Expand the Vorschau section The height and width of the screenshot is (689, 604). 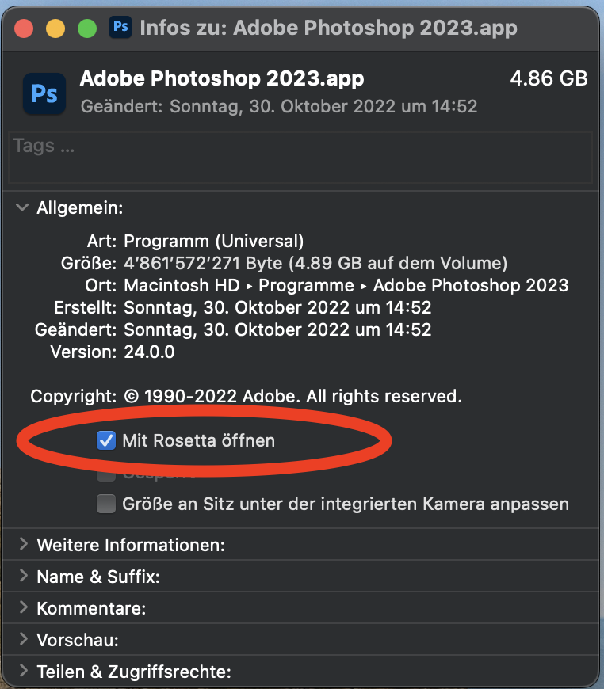23,640
